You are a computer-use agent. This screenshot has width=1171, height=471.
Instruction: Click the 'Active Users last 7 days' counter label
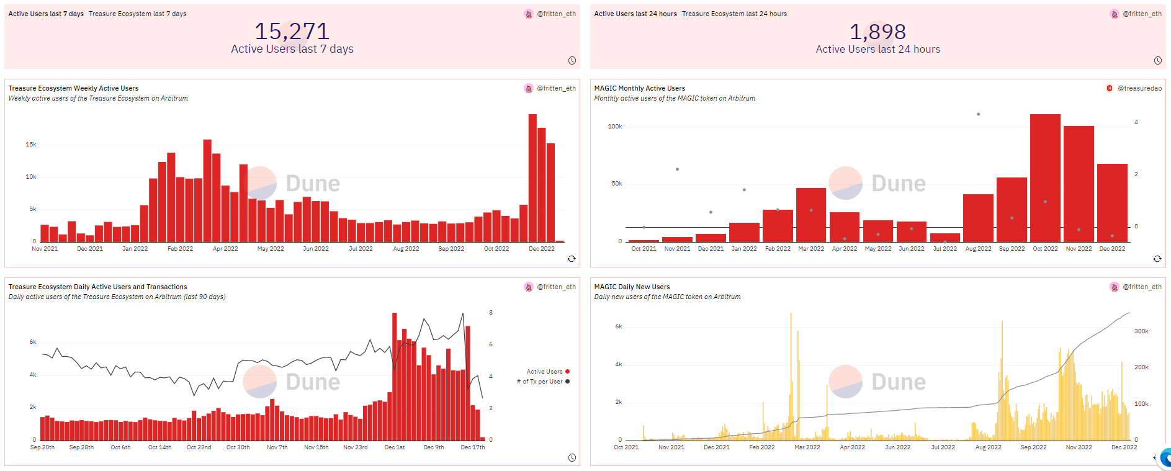292,49
